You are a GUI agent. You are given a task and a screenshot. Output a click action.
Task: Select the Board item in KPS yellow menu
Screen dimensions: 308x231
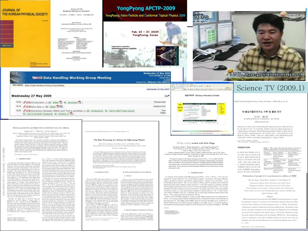(180, 110)
